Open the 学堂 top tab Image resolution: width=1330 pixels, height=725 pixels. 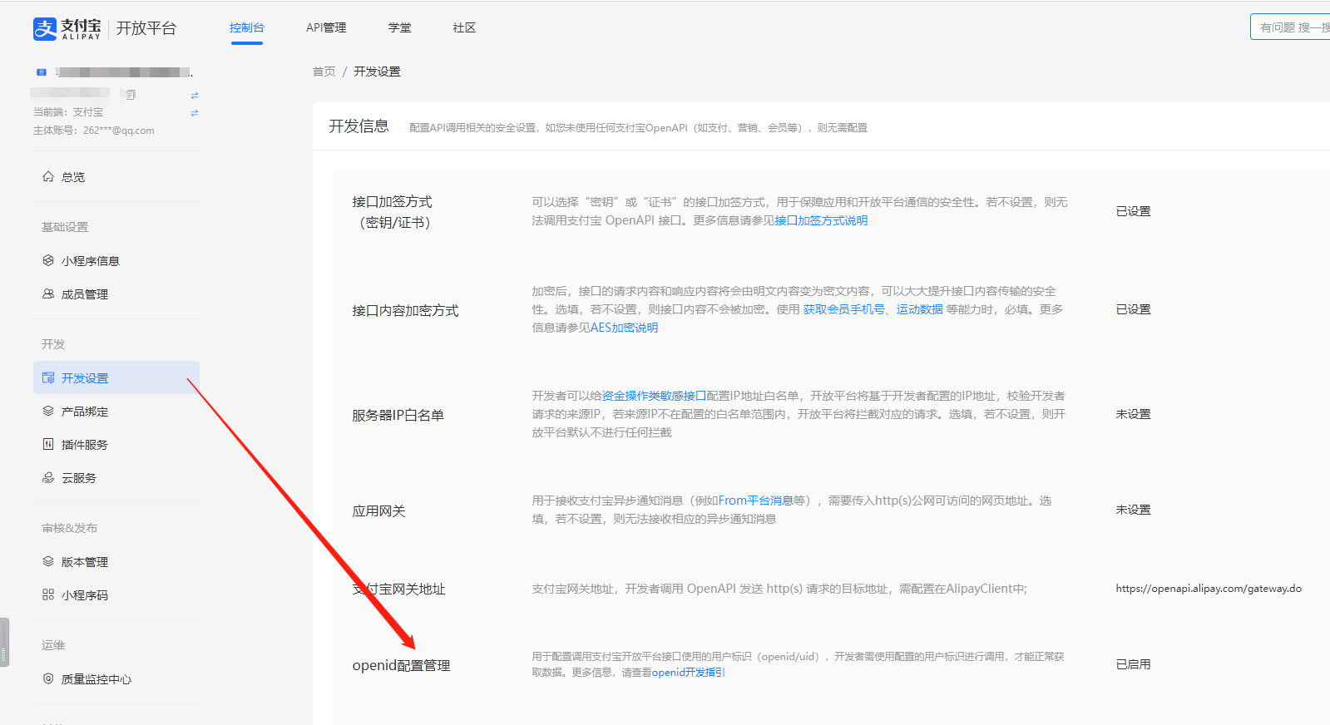(399, 28)
